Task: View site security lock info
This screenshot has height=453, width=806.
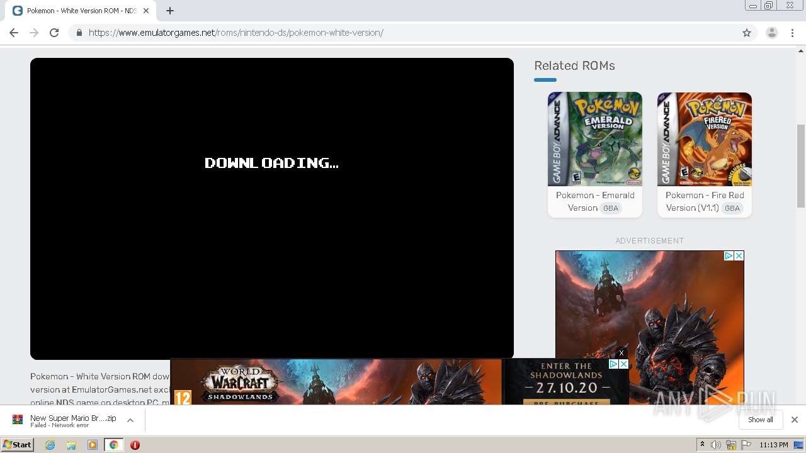Action: (x=79, y=33)
